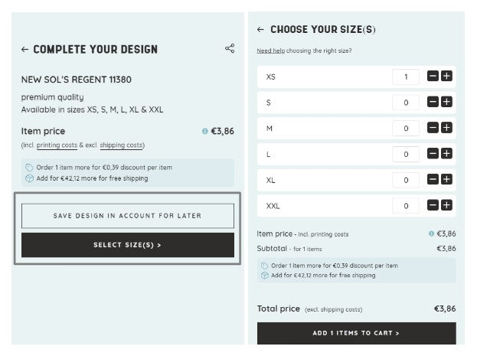Click the plus button for XL
477x356 pixels.
coord(446,179)
